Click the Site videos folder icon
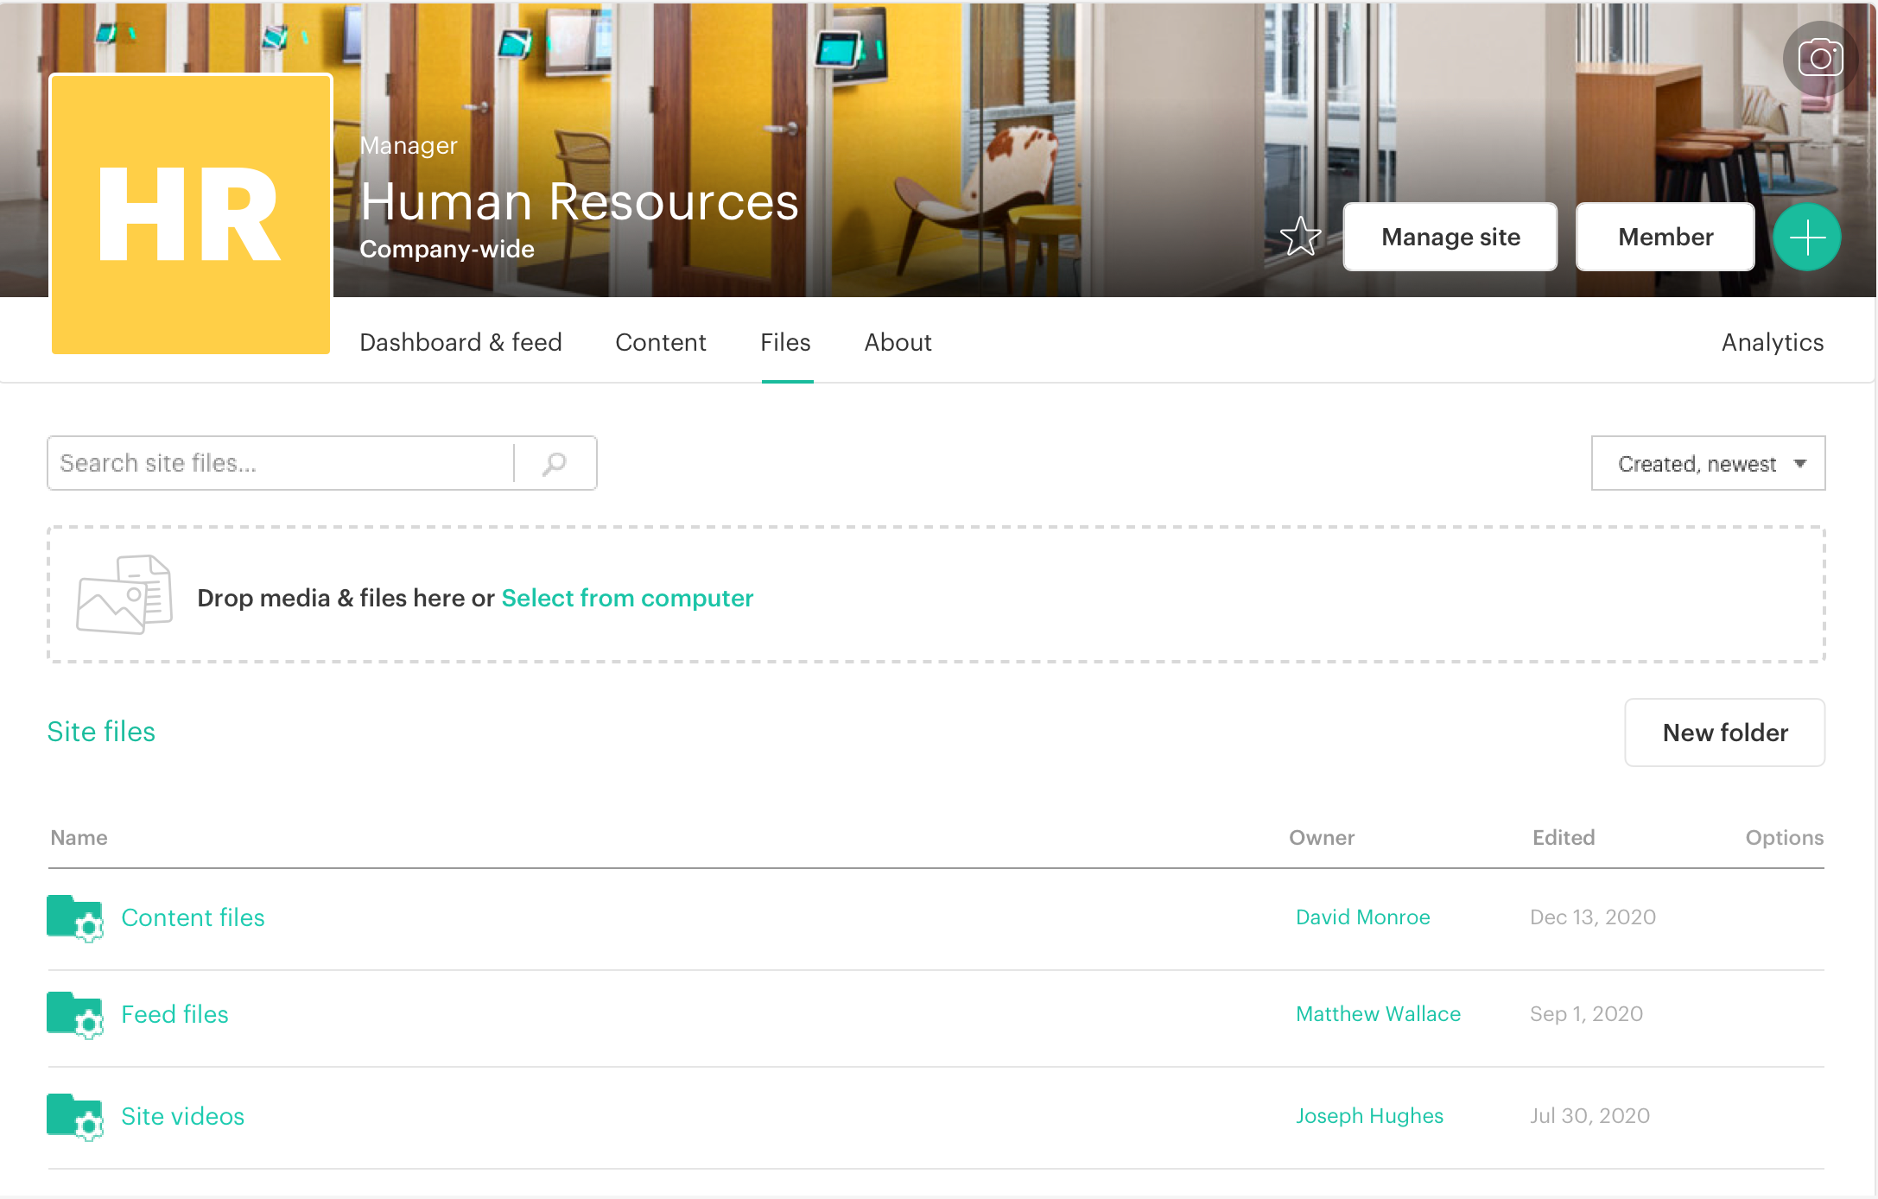The image size is (1878, 1199). 75,1116
